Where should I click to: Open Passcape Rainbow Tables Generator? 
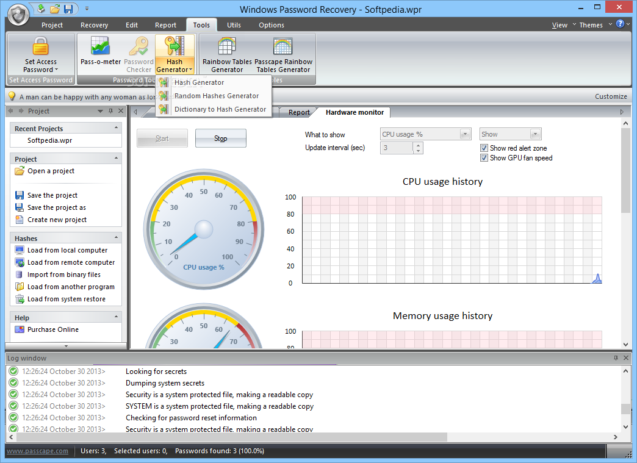(x=283, y=54)
